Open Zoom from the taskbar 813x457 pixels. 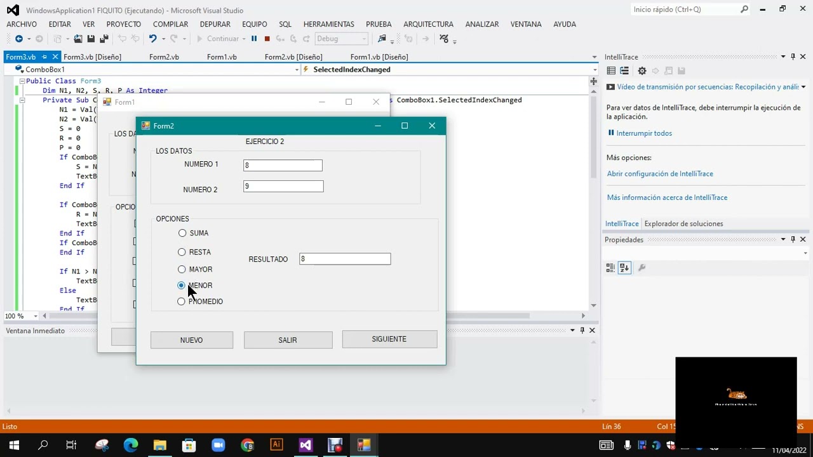tap(218, 445)
